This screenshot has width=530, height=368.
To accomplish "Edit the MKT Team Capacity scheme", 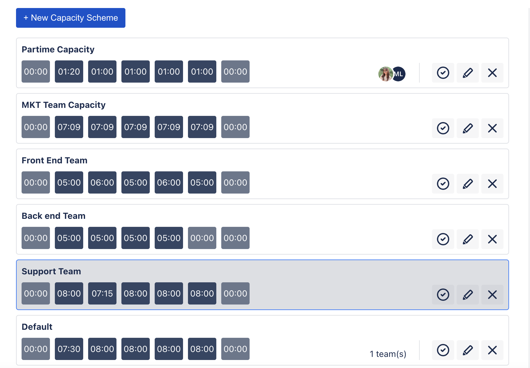I will 467,128.
